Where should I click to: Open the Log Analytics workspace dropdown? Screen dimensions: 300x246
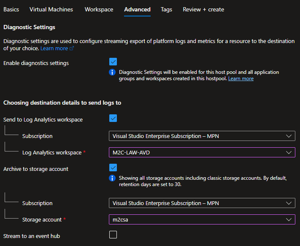[x=202, y=152]
